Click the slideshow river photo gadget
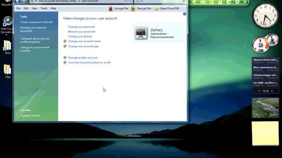282x158 pixels. (x=265, y=108)
